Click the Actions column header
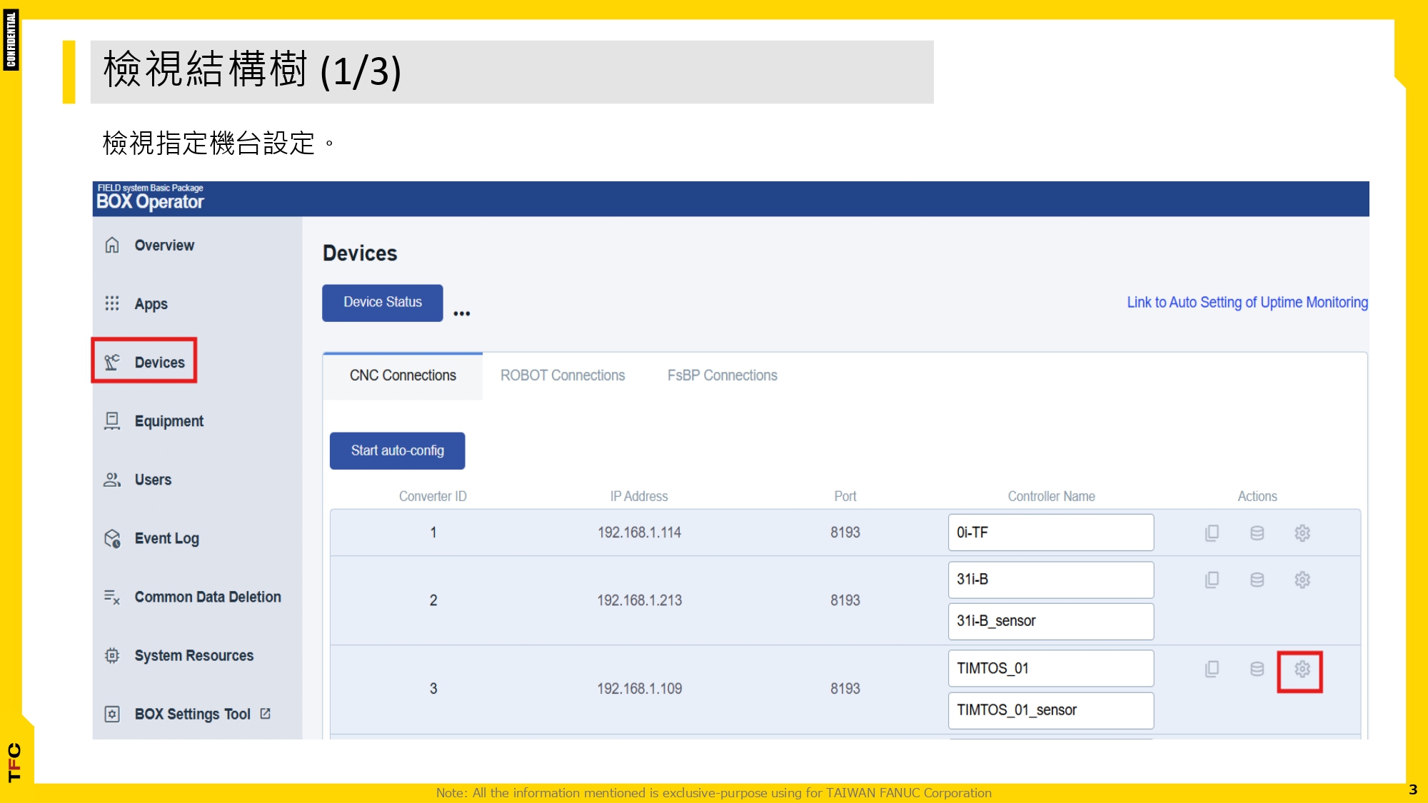The image size is (1428, 803). [1257, 496]
